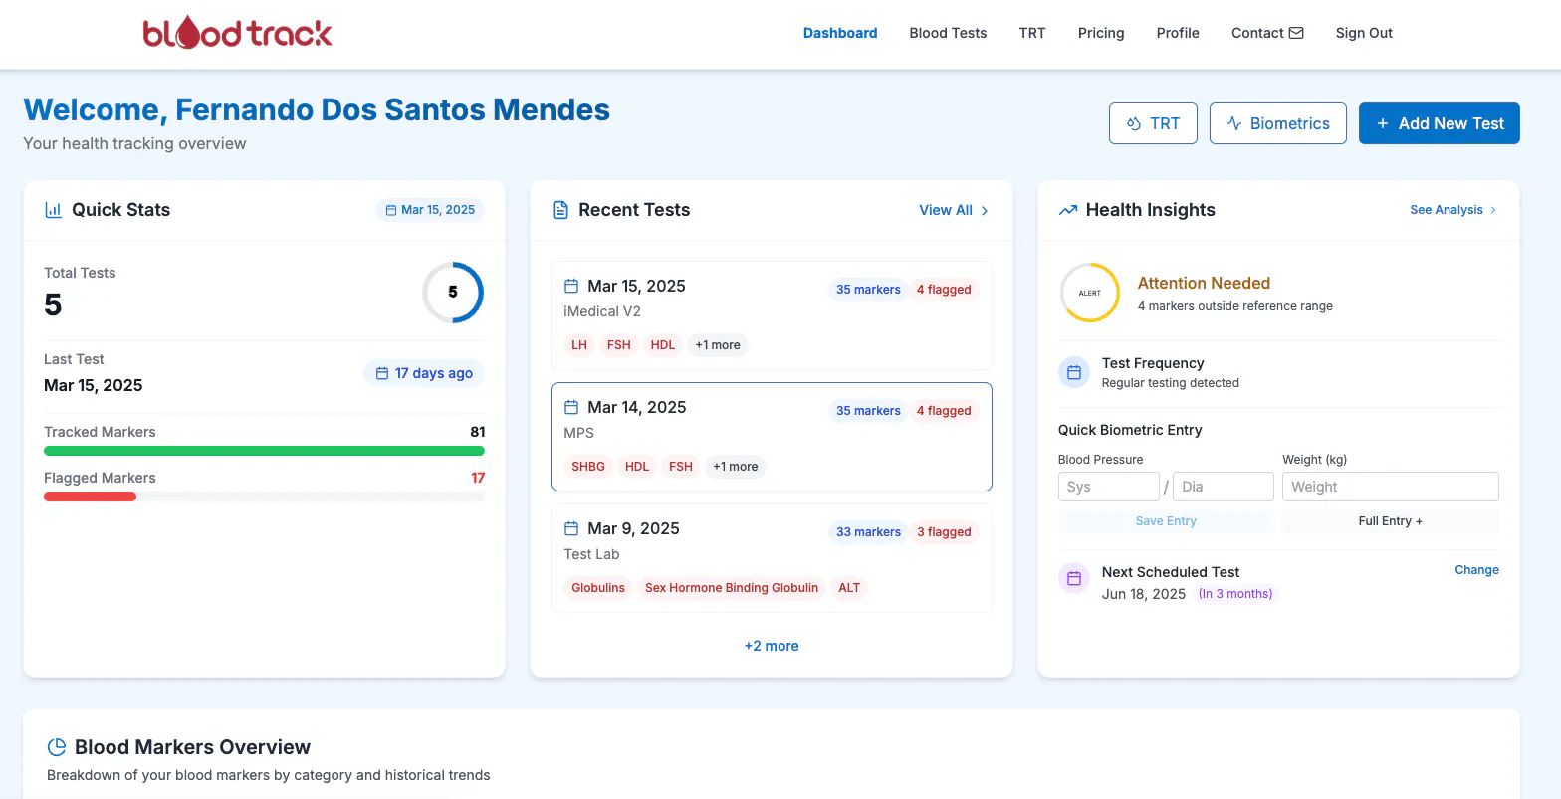Click the yellow ALERT ring icon

coord(1090,293)
